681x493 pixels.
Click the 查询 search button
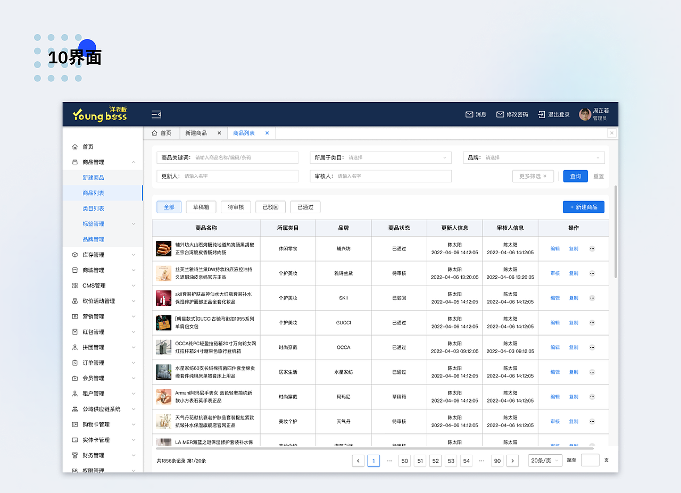tap(575, 176)
